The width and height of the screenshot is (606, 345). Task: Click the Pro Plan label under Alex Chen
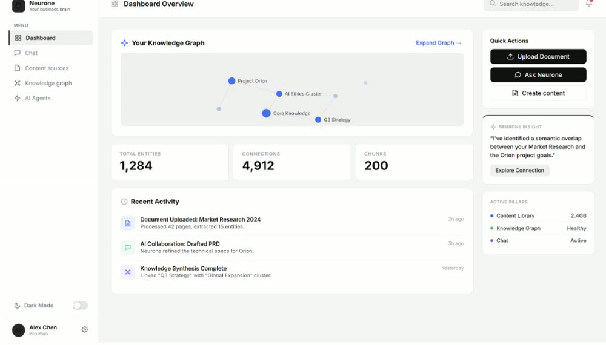pos(39,334)
